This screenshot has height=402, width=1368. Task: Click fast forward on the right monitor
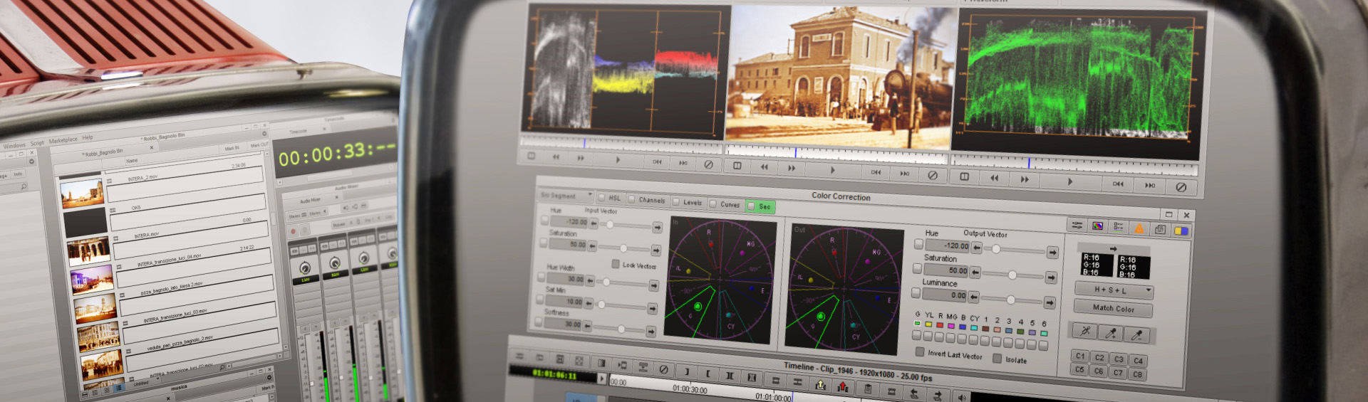click(x=1025, y=179)
